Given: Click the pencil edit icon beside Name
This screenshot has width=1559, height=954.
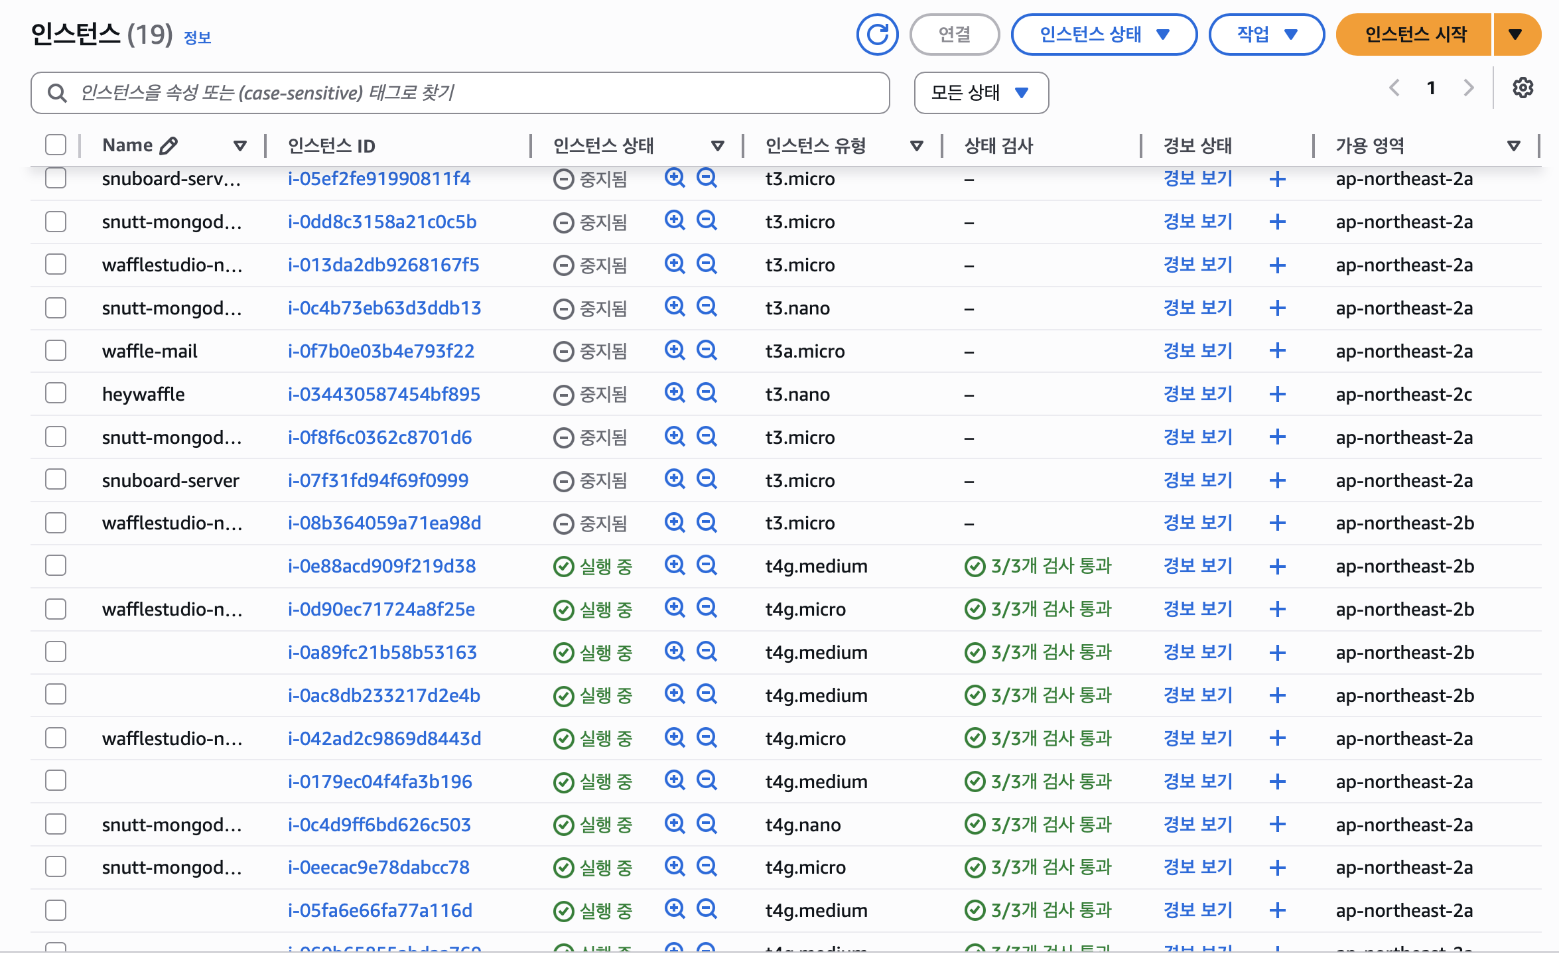Looking at the screenshot, I should 169,145.
